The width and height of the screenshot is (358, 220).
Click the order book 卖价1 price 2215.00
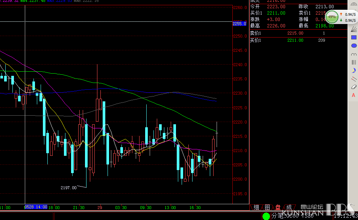pyautogui.click(x=295, y=33)
